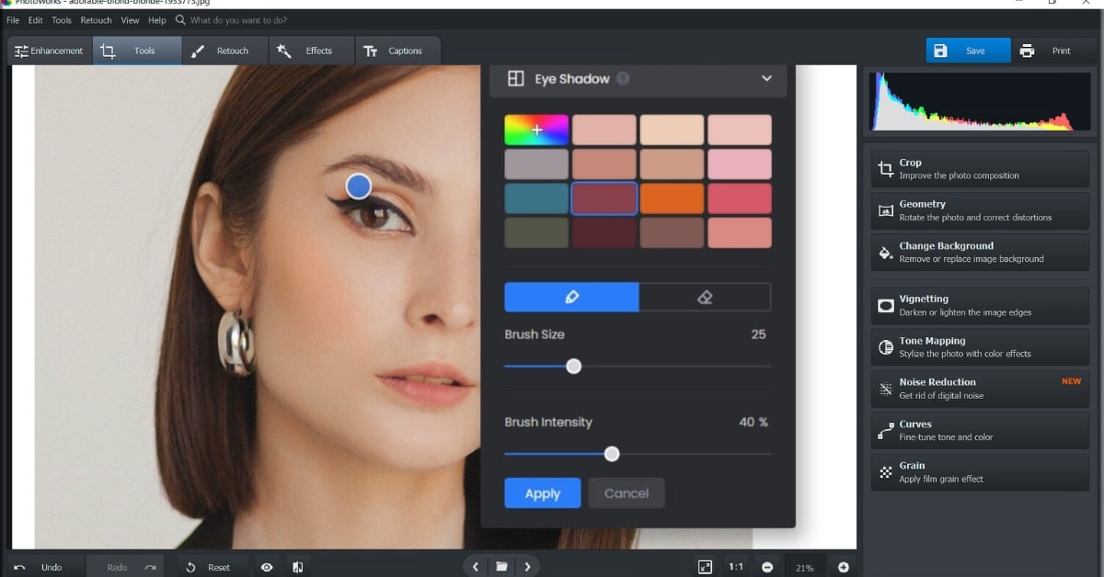Viewport: 1104px width, 577px height.
Task: Click the 'What do you want to do?' search field
Action: click(237, 20)
